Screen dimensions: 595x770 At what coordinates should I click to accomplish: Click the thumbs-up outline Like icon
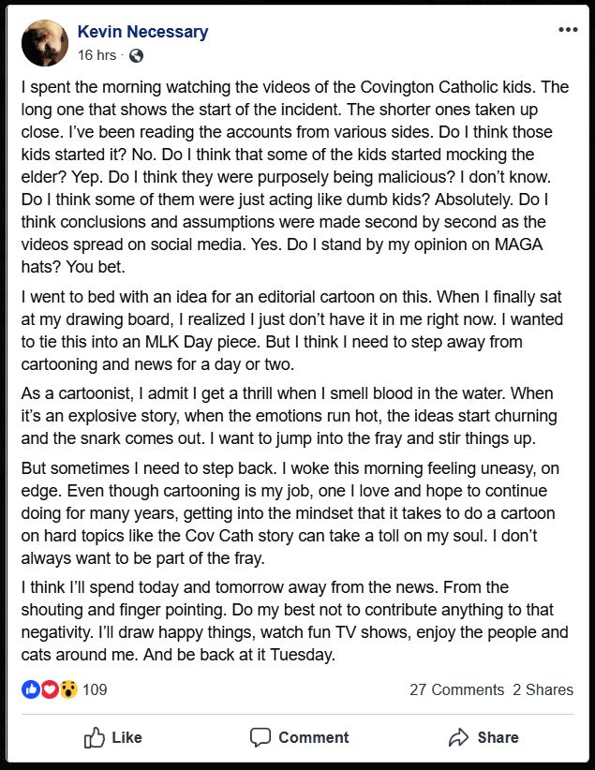pyautogui.click(x=95, y=737)
